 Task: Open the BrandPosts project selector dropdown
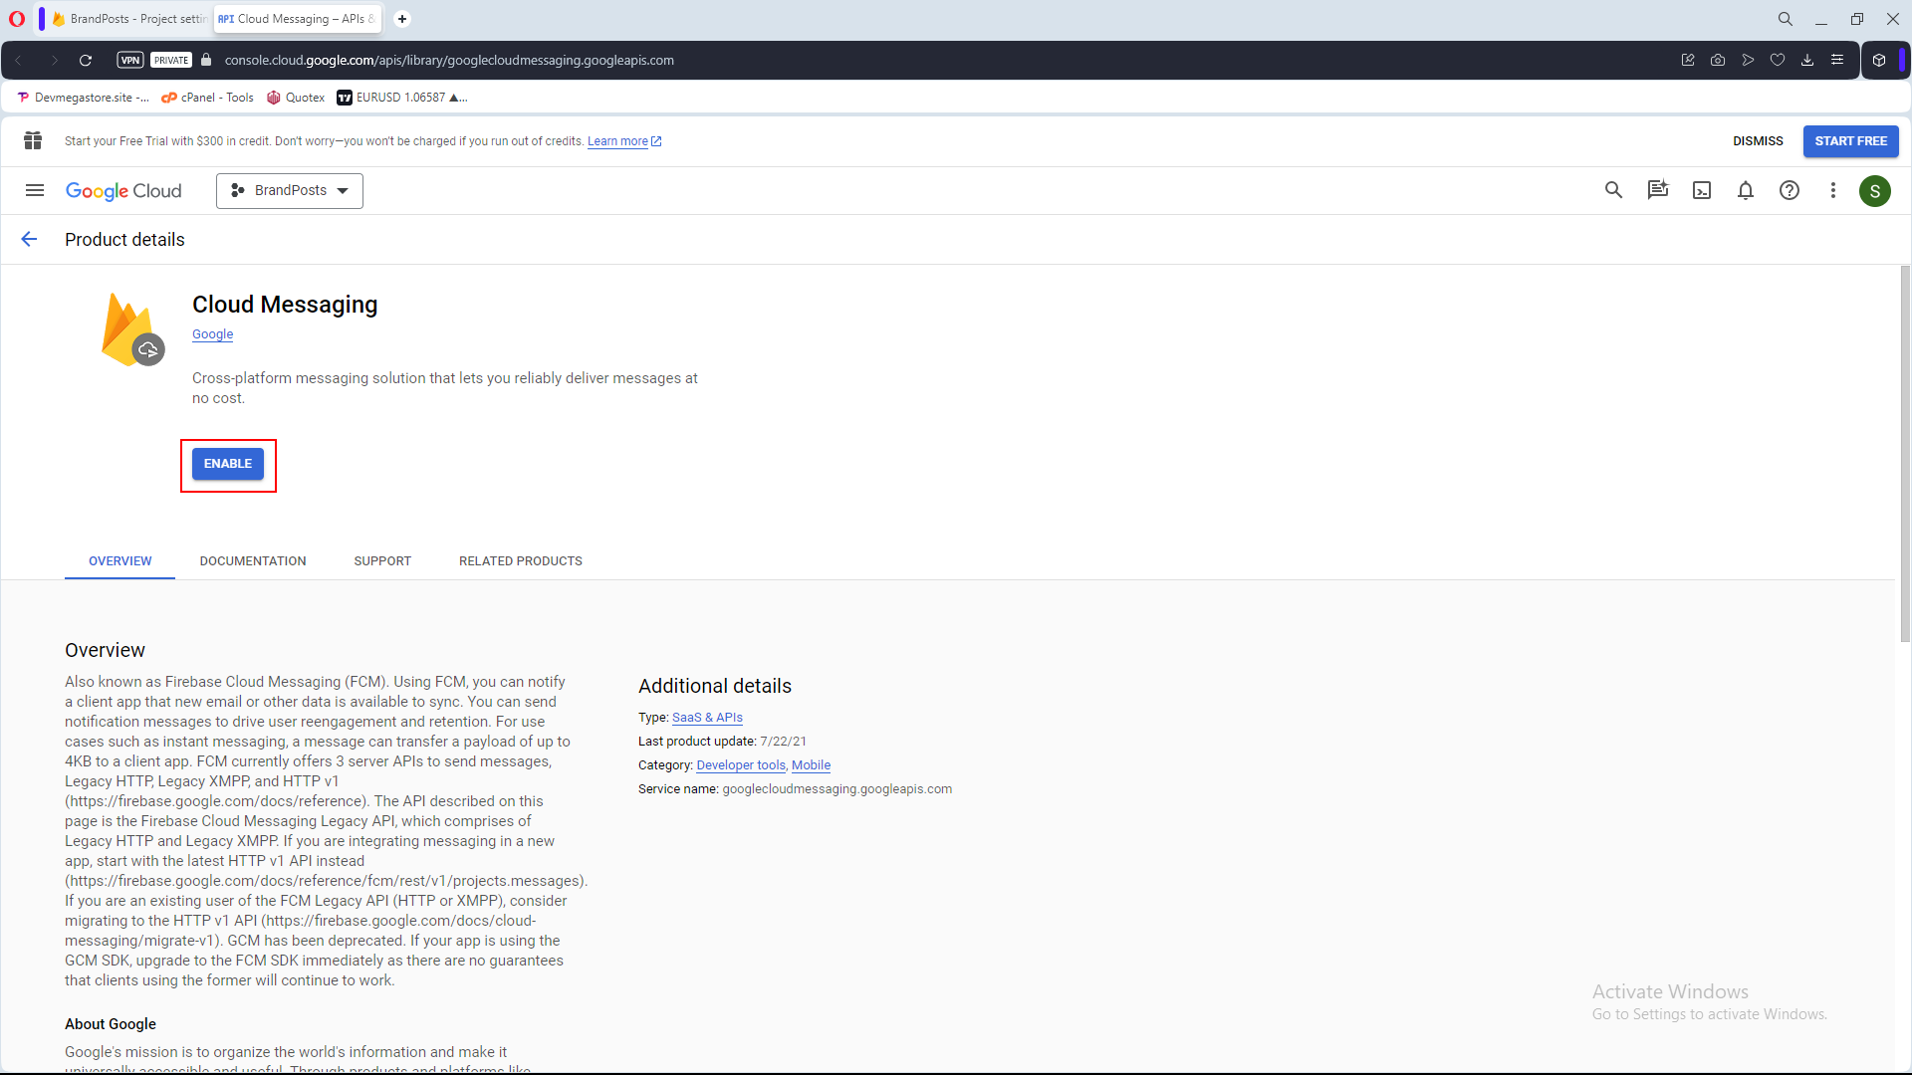point(290,190)
